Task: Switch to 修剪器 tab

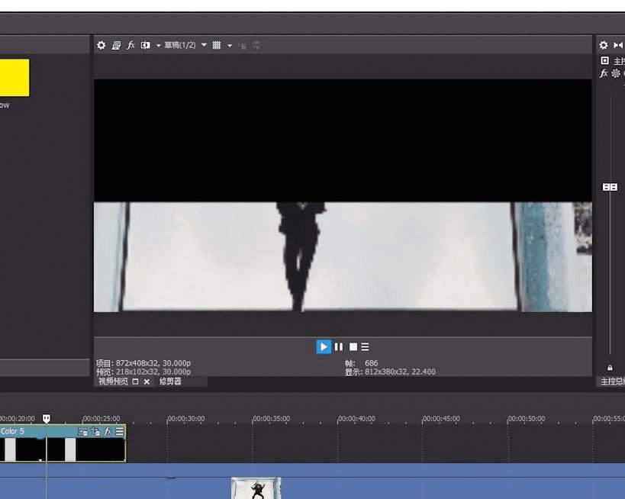Action: click(x=170, y=381)
